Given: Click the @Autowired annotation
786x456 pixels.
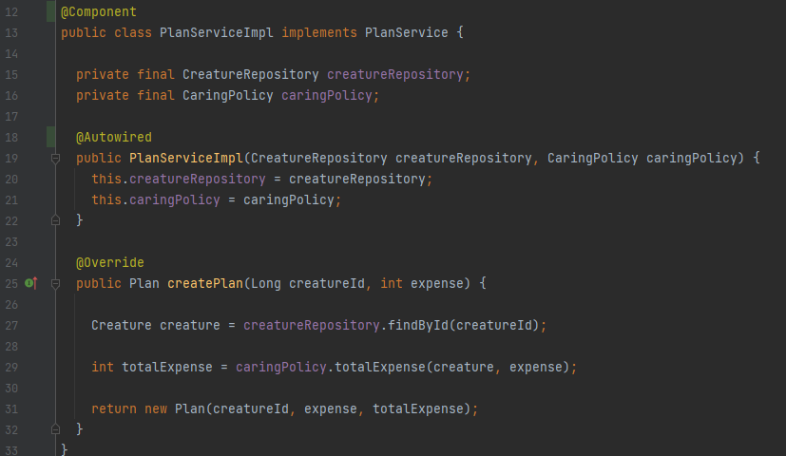Looking at the screenshot, I should (114, 138).
